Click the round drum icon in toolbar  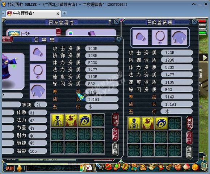125,167
